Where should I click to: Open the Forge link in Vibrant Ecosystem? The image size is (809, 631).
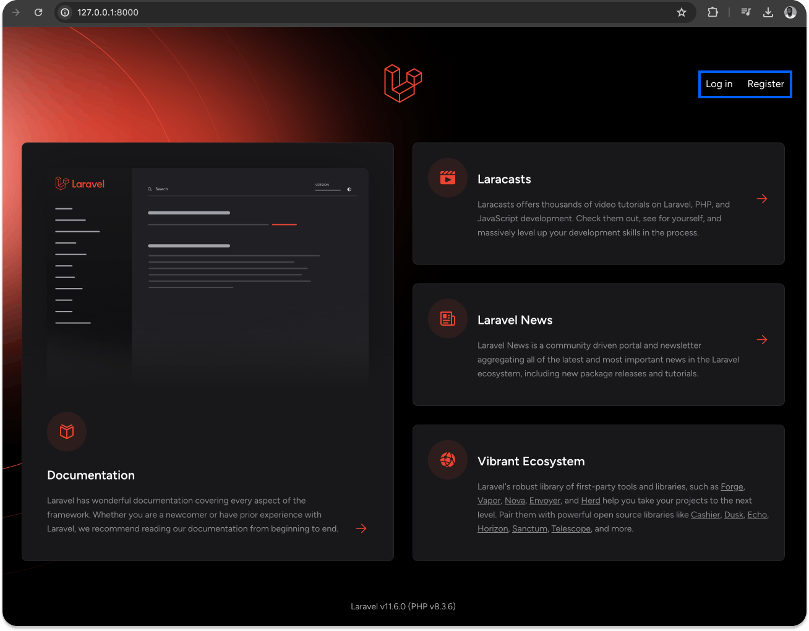732,486
